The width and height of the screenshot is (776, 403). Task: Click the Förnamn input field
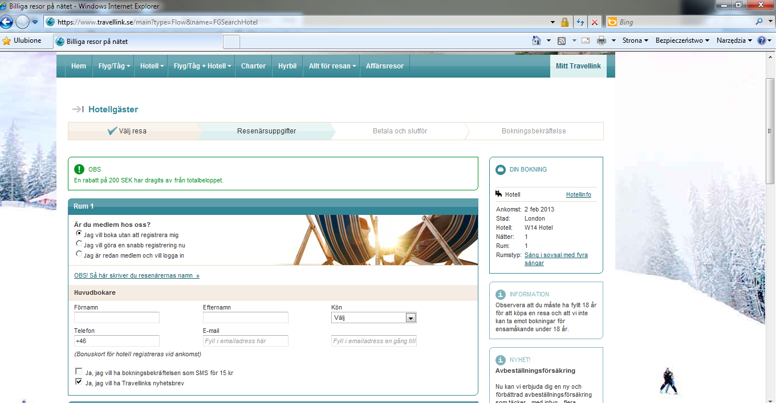(117, 318)
